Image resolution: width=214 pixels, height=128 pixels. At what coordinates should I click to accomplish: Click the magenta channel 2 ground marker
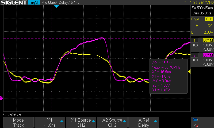click(1, 98)
